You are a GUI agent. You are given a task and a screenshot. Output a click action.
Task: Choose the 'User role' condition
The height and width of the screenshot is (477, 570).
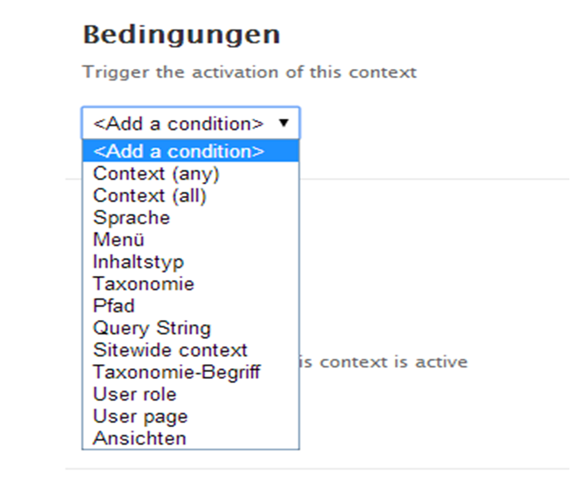pos(135,394)
